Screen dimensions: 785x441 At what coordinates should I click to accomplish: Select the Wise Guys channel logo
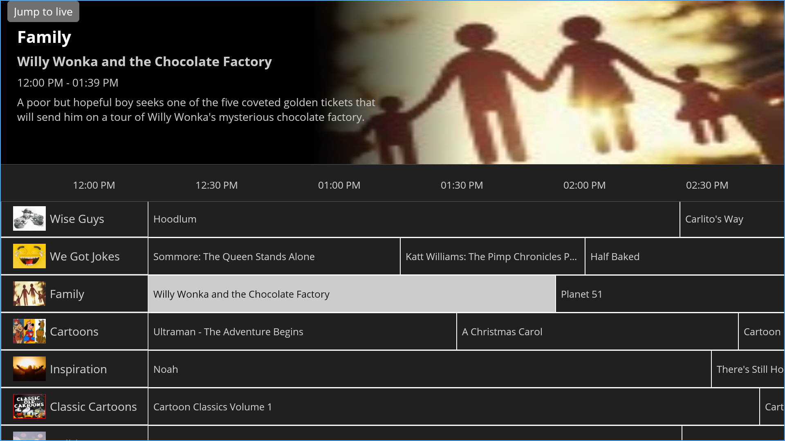pyautogui.click(x=29, y=219)
